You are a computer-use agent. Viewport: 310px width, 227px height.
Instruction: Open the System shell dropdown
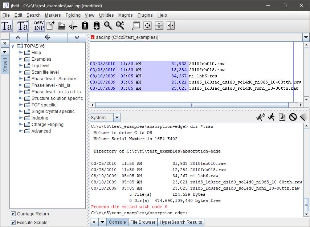(x=117, y=118)
